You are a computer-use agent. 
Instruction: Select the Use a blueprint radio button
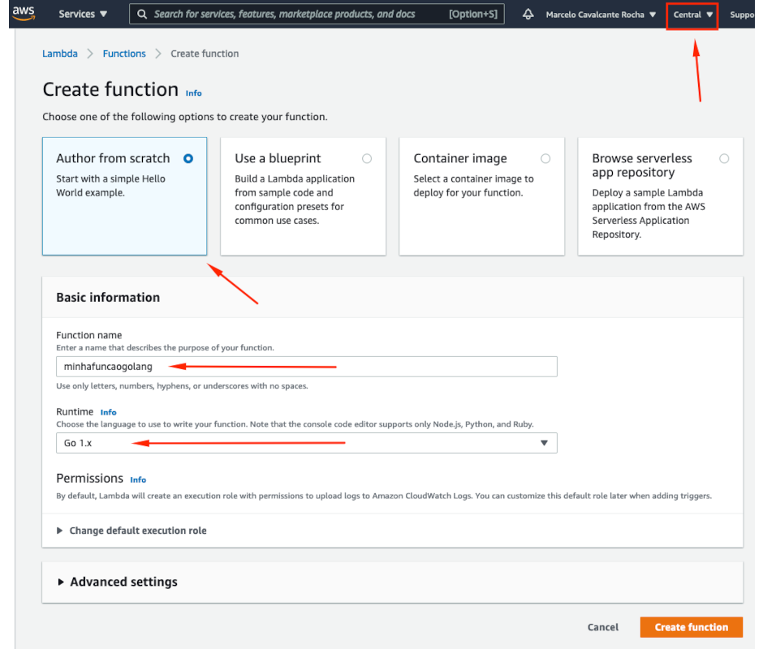(x=367, y=159)
